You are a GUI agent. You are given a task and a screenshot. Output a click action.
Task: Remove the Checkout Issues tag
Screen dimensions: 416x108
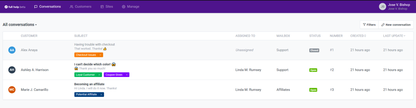tap(100, 55)
